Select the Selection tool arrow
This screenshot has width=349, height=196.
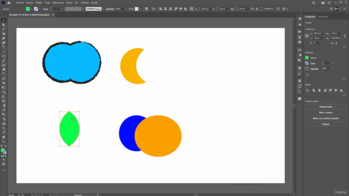point(4,21)
